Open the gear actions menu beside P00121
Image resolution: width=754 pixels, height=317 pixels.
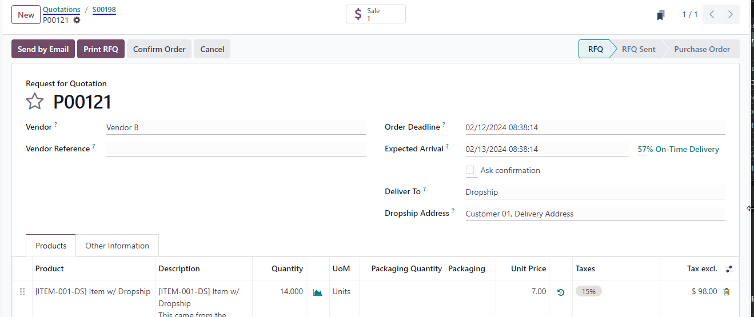click(x=77, y=20)
